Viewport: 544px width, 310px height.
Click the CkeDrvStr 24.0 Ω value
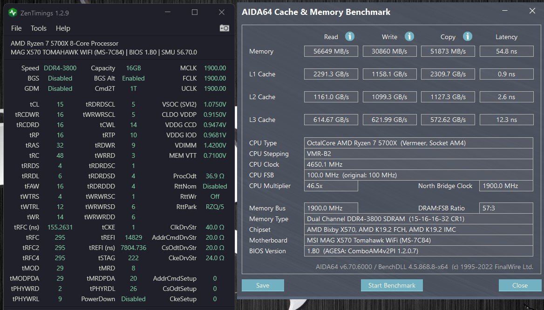tap(215, 258)
